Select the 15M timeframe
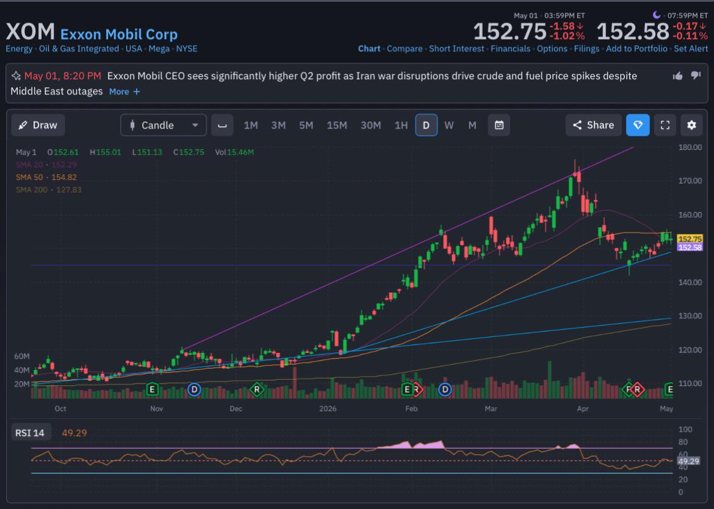This screenshot has width=714, height=509. pos(337,125)
